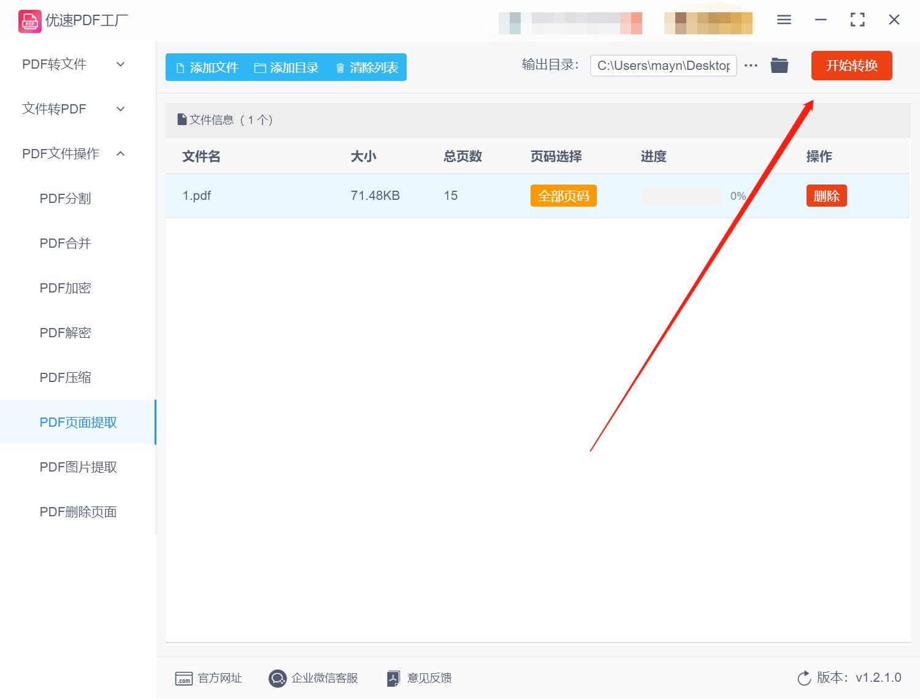
Task: Click the 添加目录 folder-add icon
Action: point(260,67)
